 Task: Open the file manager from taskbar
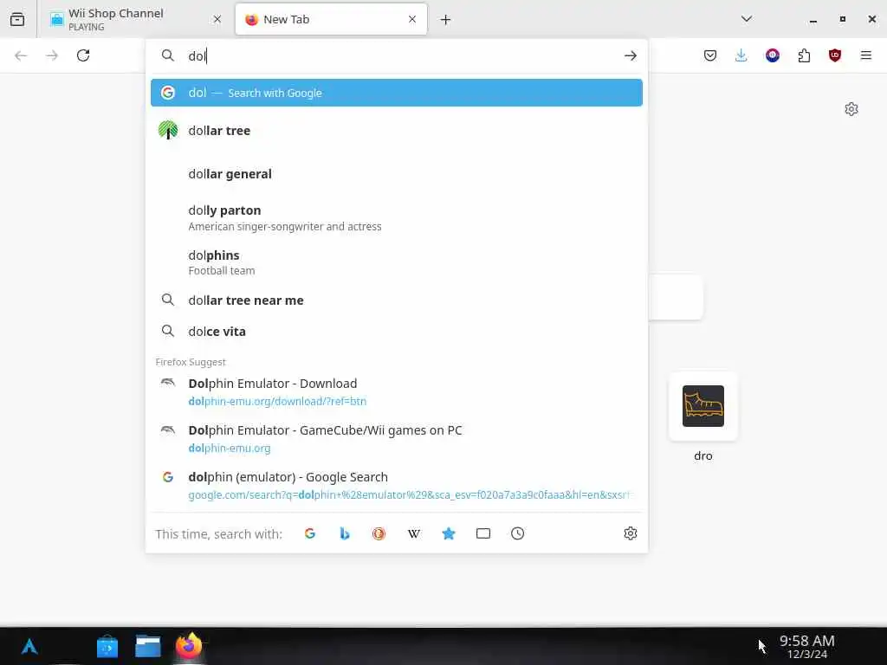click(148, 646)
